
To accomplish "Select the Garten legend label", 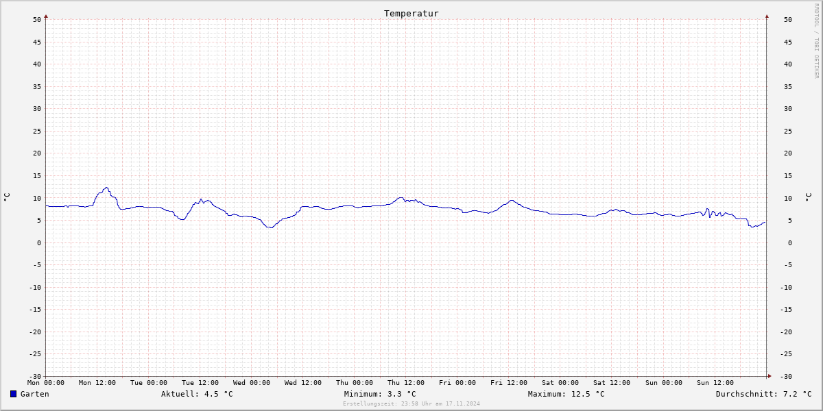I will click(35, 394).
